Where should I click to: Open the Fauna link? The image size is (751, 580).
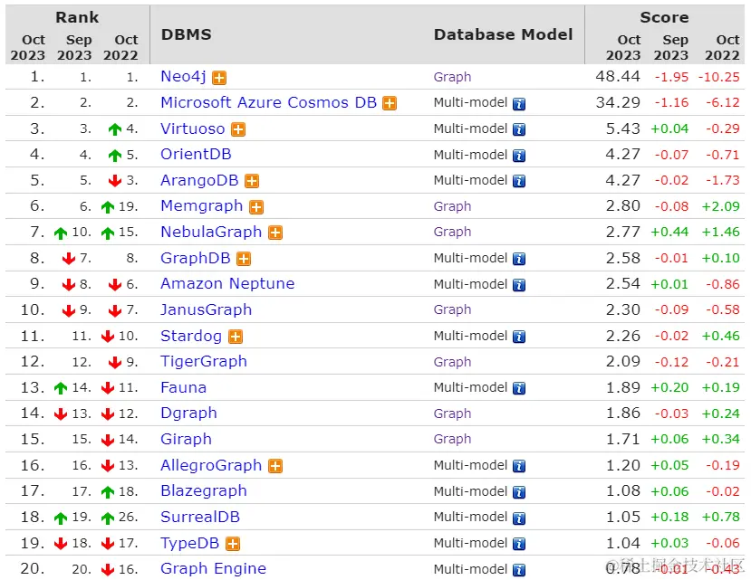coord(183,387)
